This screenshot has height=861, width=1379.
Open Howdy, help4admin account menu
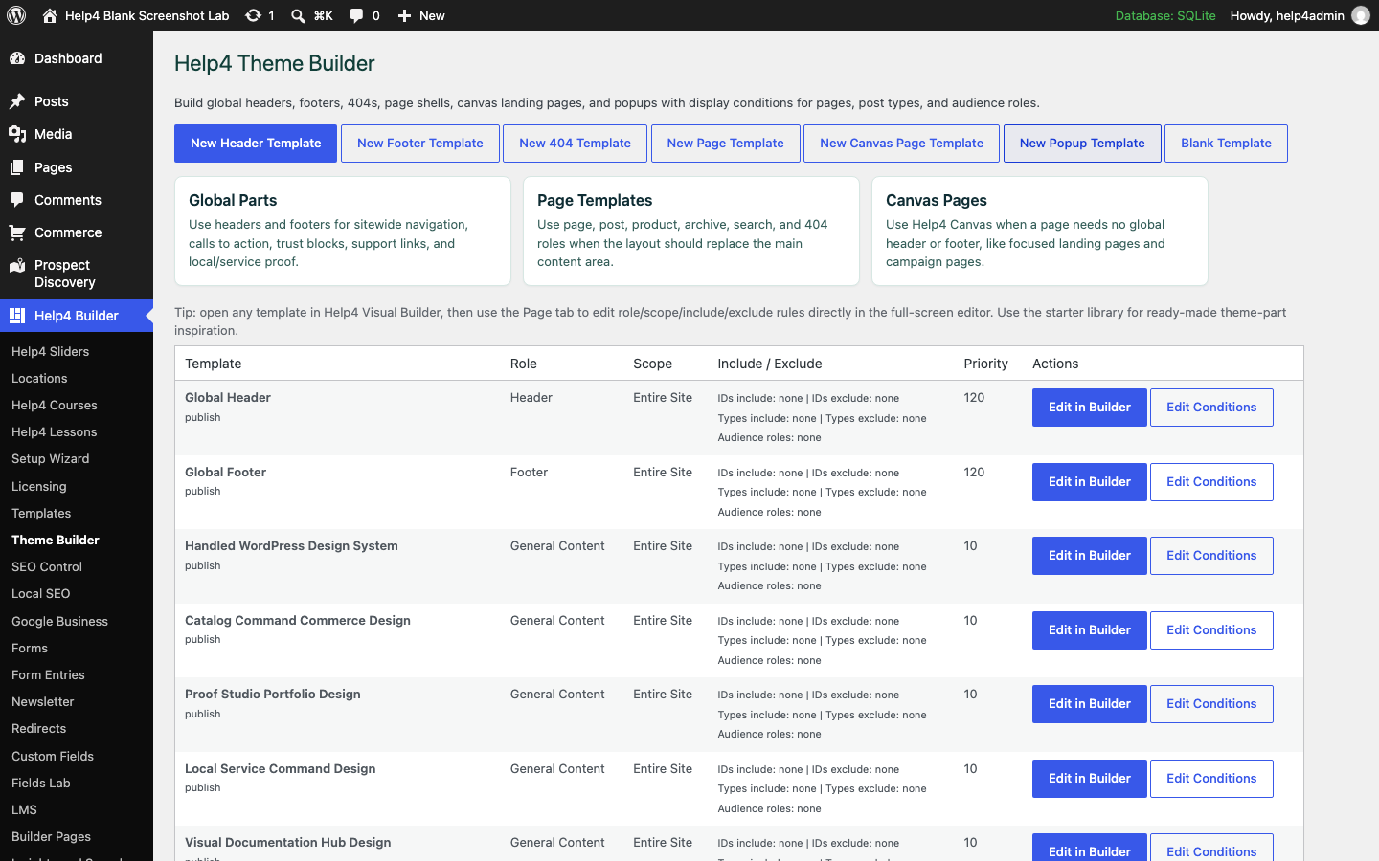pos(1300,15)
